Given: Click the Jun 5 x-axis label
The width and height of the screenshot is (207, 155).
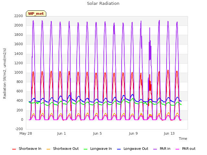Looking at the screenshot, I should click(97, 133).
